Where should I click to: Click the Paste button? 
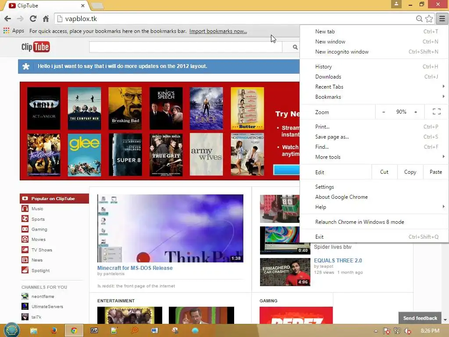point(435,172)
